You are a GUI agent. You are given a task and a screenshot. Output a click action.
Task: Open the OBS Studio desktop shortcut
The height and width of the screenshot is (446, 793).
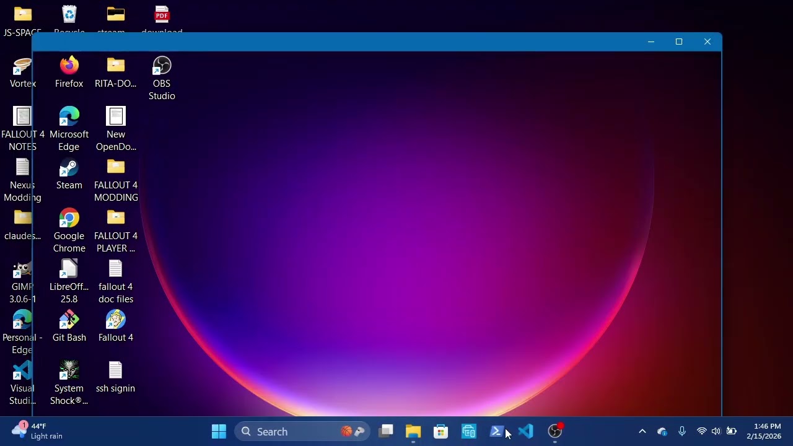pos(162,79)
